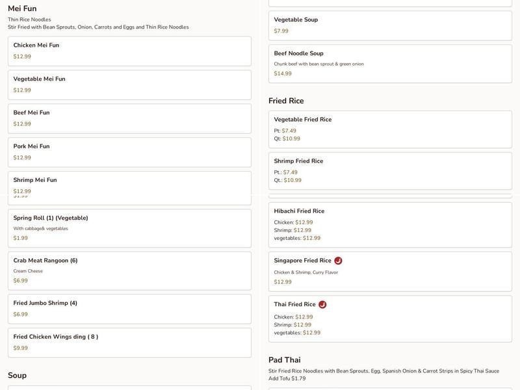Select the Pork Mei Fun card
The width and height of the screenshot is (520, 390).
(x=129, y=152)
